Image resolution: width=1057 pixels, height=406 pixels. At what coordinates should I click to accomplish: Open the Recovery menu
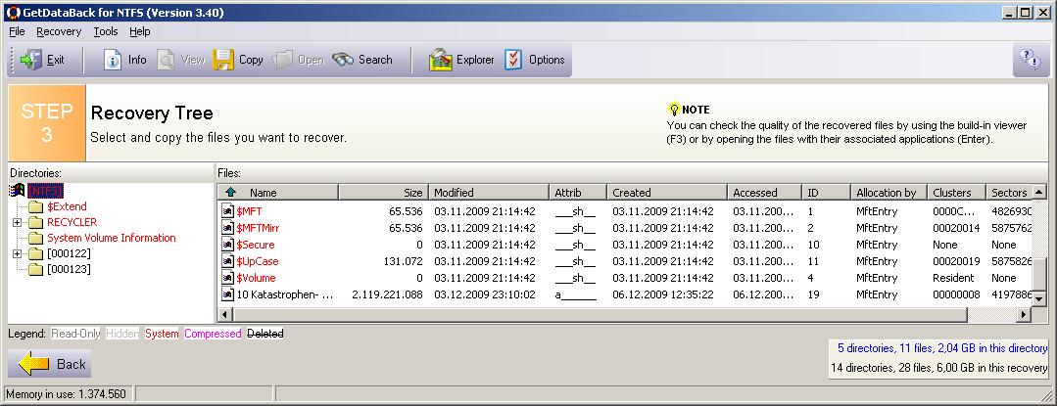pyautogui.click(x=59, y=31)
